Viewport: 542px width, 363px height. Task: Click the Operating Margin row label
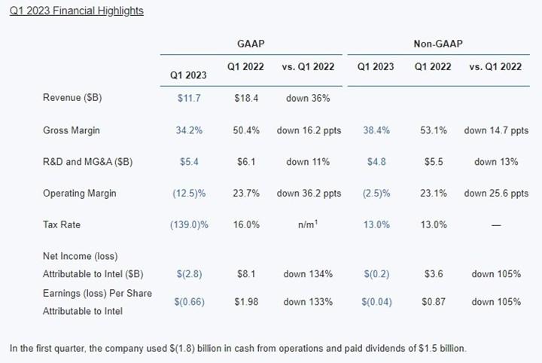tap(79, 194)
